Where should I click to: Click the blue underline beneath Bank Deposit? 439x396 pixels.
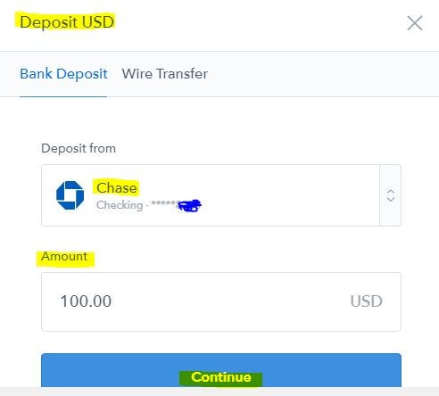coord(63,96)
